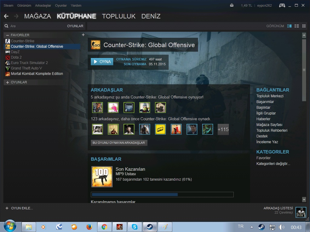310x232 pixels.
Task: Switch to DENİZ profile tab
Action: (x=151, y=16)
